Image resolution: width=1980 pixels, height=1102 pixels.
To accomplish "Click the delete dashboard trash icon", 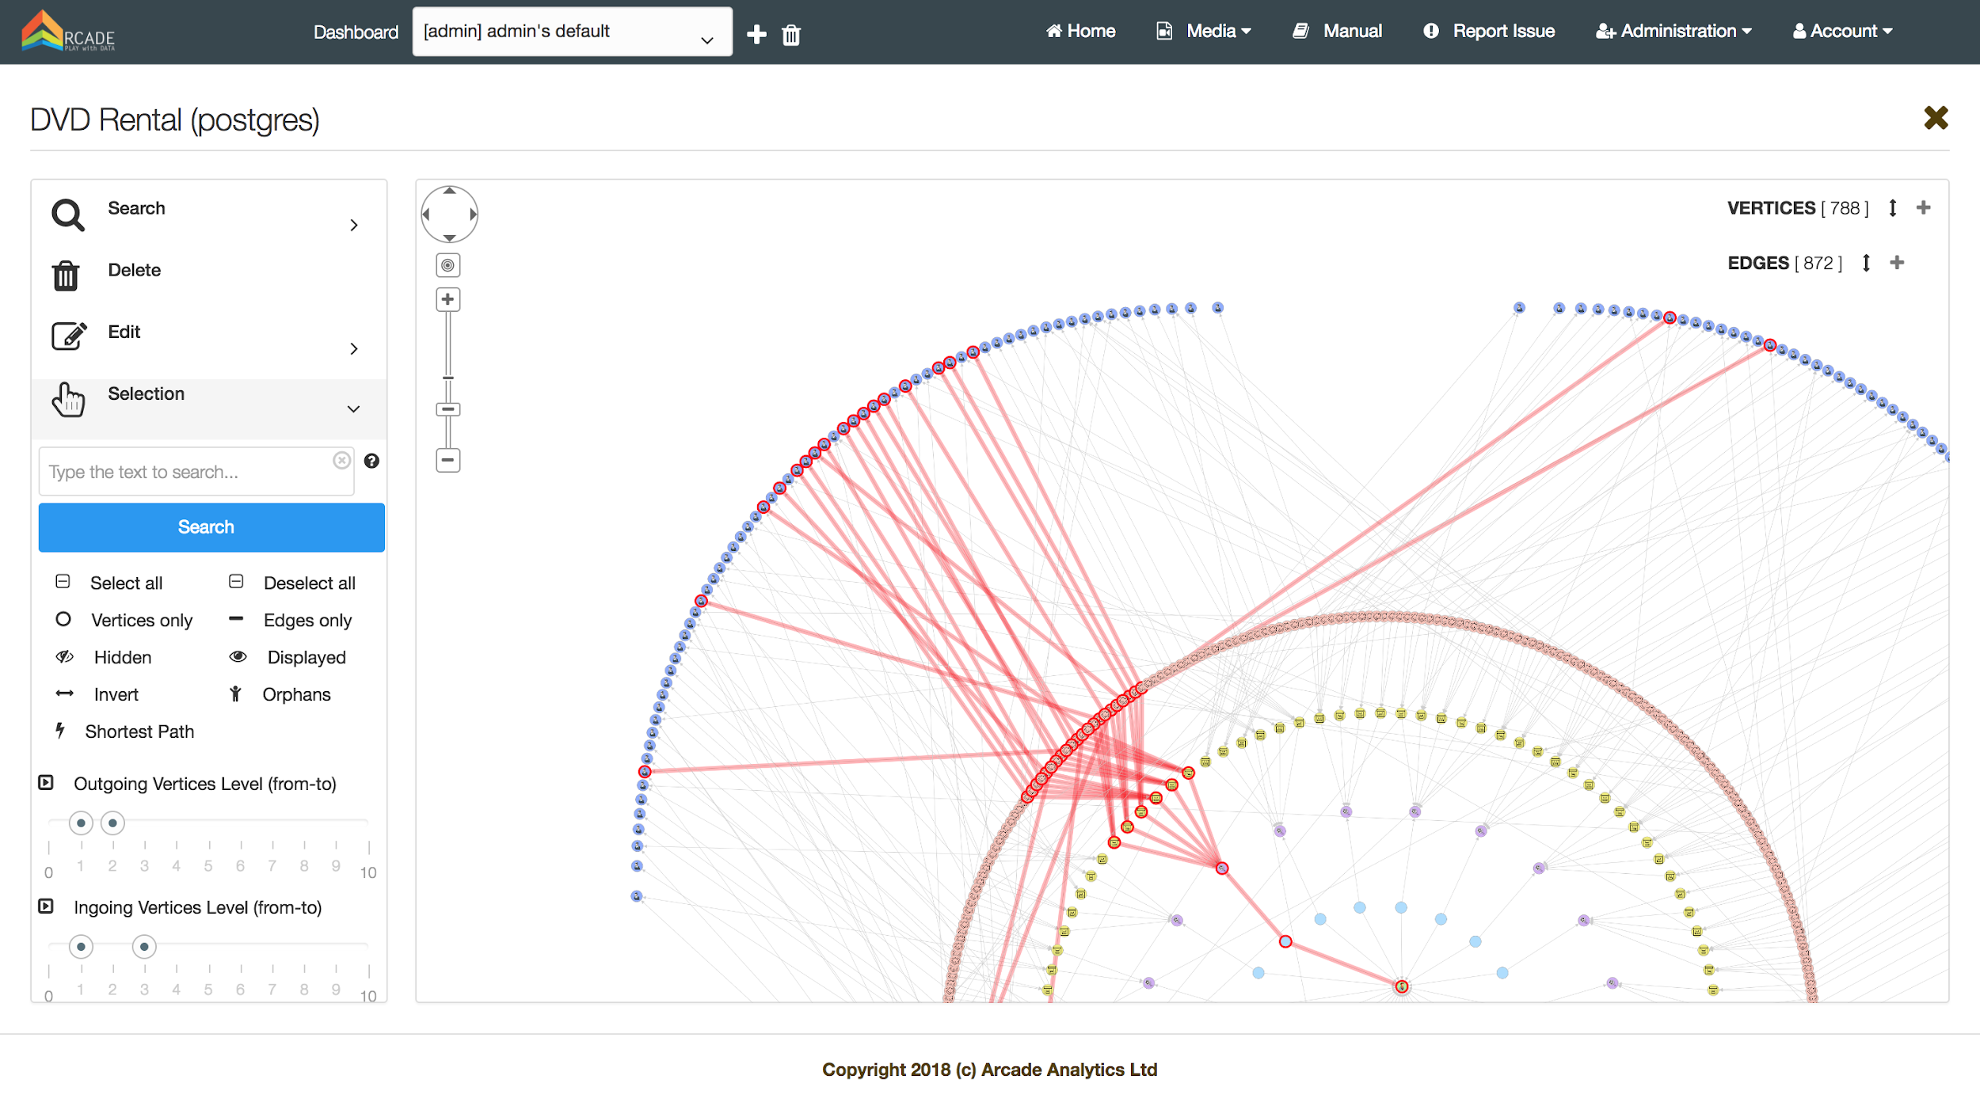I will (x=790, y=35).
